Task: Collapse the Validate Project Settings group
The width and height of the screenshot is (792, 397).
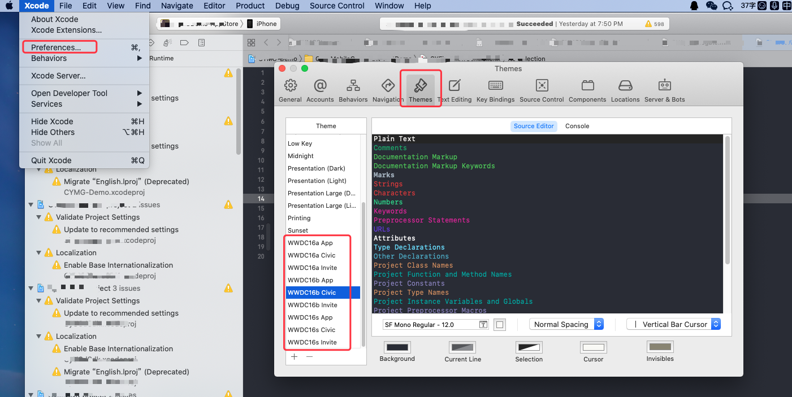Action: 38,217
